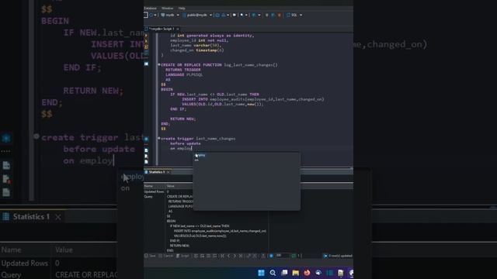497x279 pixels.
Task: Go to first row in results
Action: point(222,256)
